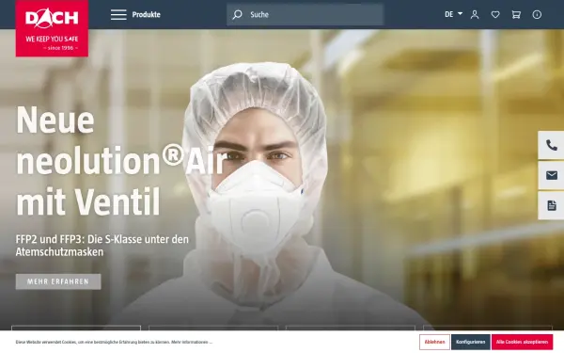Click the document side button
The image size is (564, 353).
click(x=551, y=205)
